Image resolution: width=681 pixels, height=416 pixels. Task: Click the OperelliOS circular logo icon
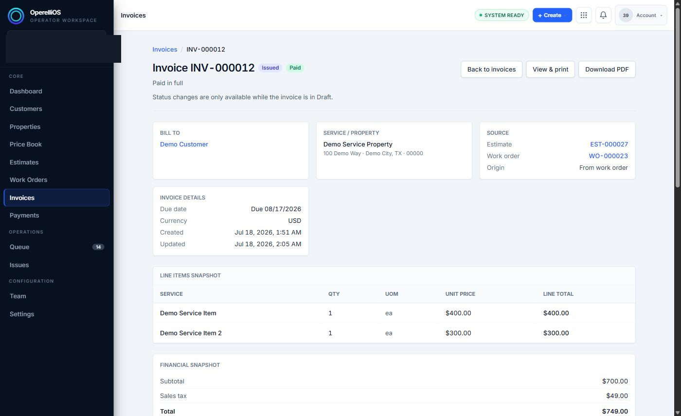[16, 16]
